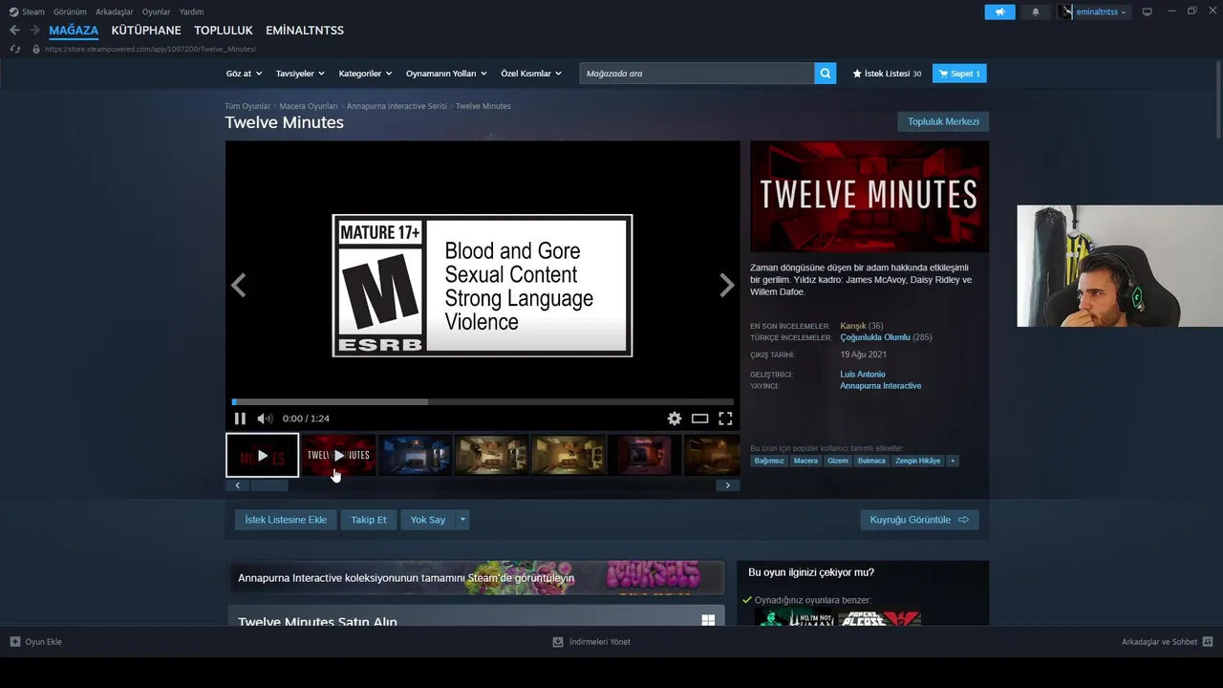Open notifications bell icon
Viewport: 1223px width, 688px height.
pyautogui.click(x=1036, y=11)
